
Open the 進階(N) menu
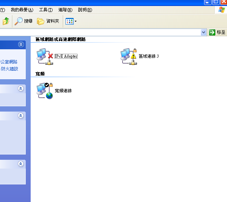pos(65,10)
